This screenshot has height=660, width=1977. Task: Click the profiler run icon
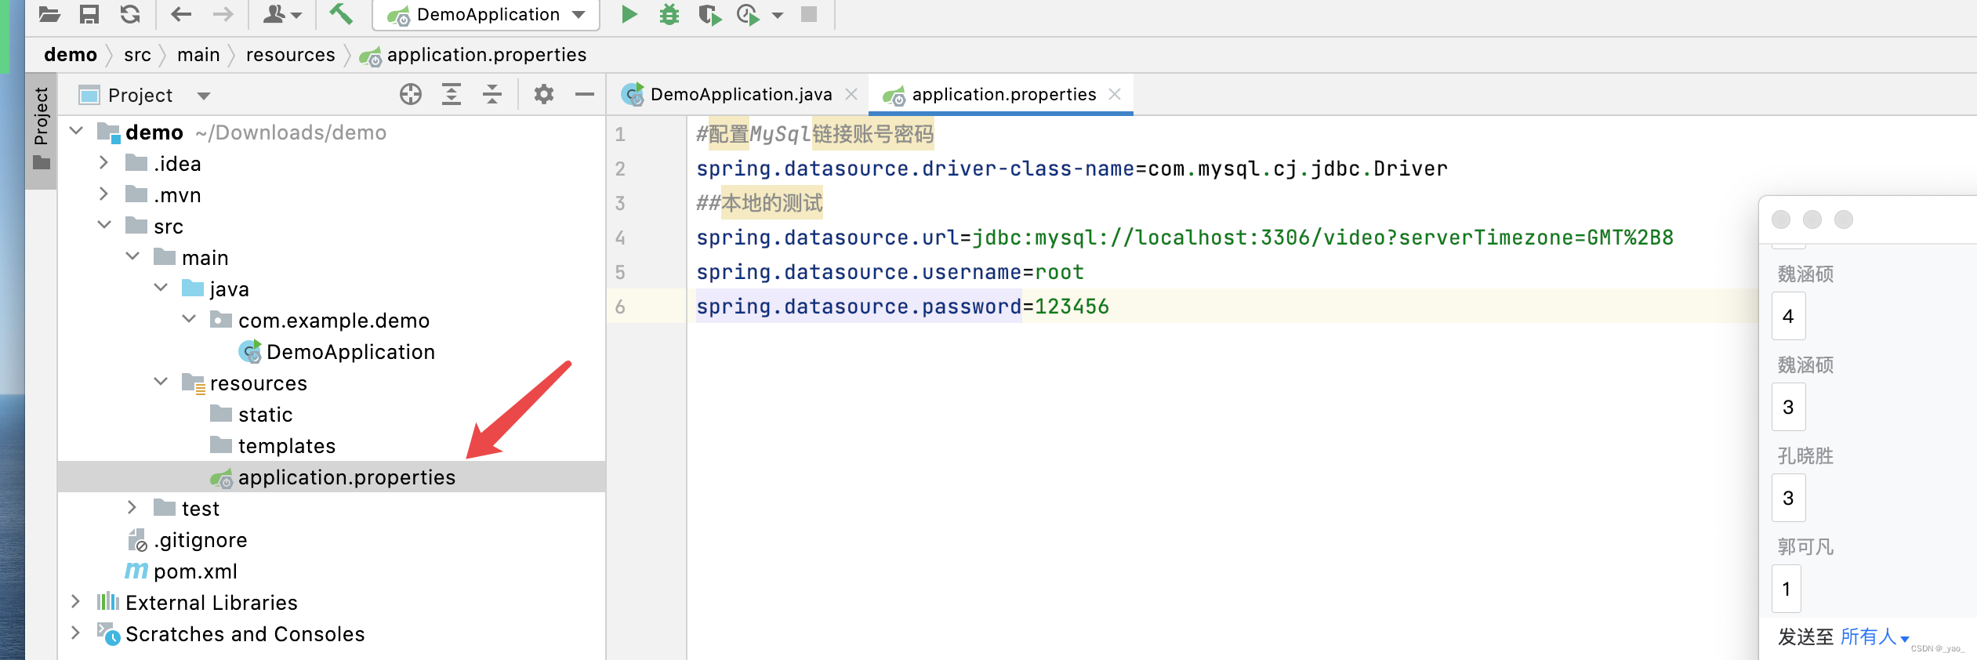point(749,14)
